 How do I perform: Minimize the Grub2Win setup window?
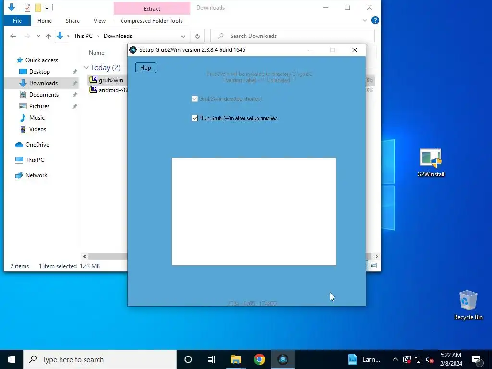point(311,50)
